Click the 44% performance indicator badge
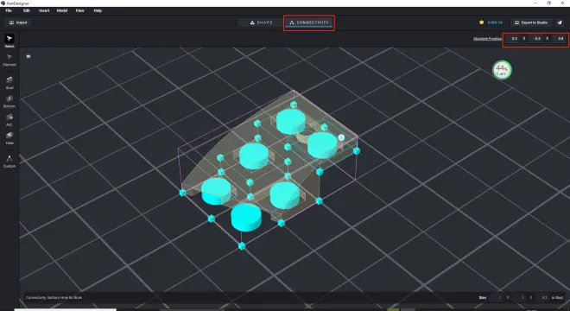This screenshot has height=311, width=570. pyautogui.click(x=502, y=70)
